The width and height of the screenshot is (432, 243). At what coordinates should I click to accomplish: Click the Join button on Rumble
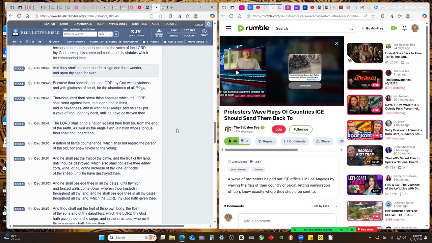278,129
